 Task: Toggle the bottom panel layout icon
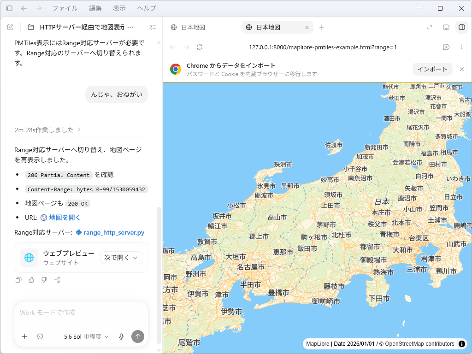pos(446,27)
